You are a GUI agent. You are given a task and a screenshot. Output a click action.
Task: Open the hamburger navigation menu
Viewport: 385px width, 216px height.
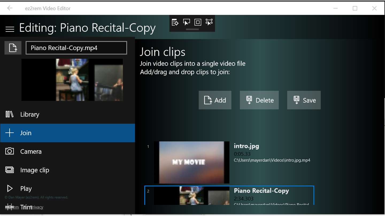coord(10,29)
